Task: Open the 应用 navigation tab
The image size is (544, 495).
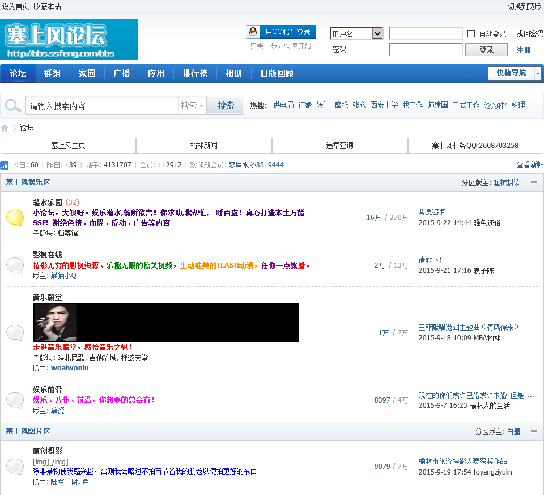Action: pyautogui.click(x=156, y=73)
